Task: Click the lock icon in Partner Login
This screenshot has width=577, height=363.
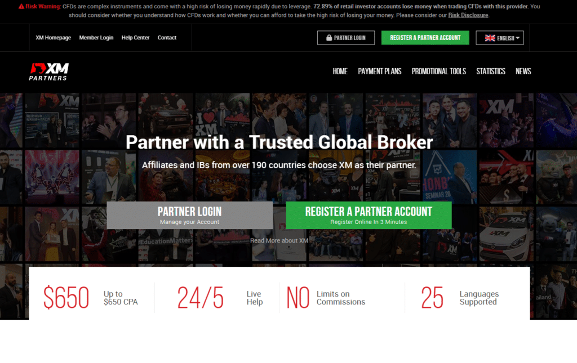Action: pos(329,38)
